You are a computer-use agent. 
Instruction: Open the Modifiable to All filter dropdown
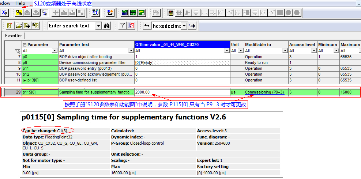[285, 51]
